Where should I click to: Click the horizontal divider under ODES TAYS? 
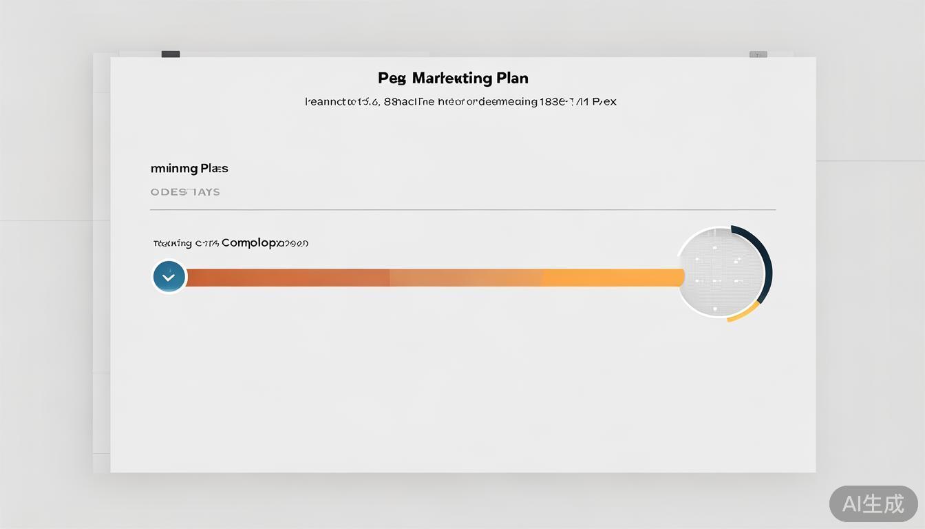[463, 209]
